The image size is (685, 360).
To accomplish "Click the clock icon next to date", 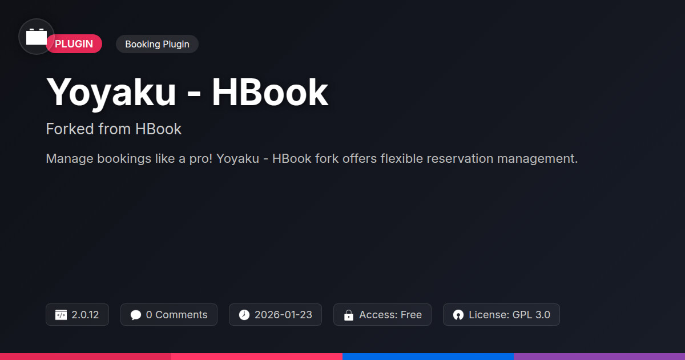I will coord(244,315).
